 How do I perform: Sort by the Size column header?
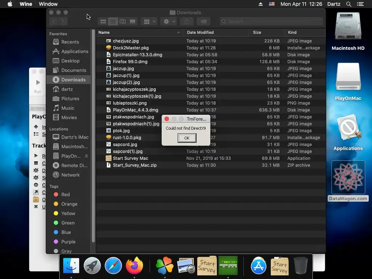pos(266,32)
